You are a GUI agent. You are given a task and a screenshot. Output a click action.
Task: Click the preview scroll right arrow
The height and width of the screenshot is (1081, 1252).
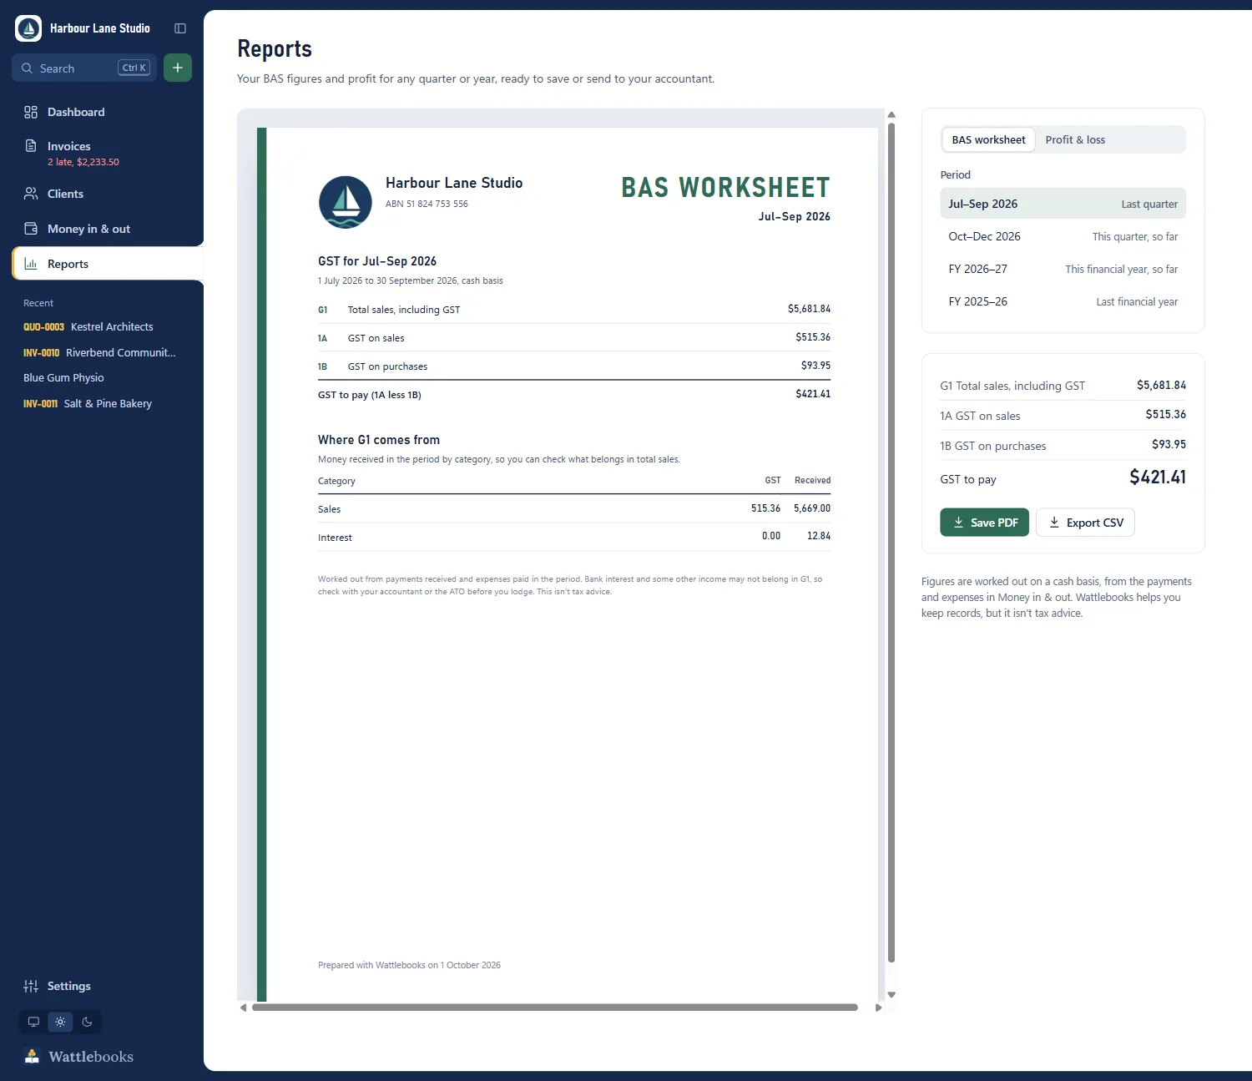(878, 1008)
